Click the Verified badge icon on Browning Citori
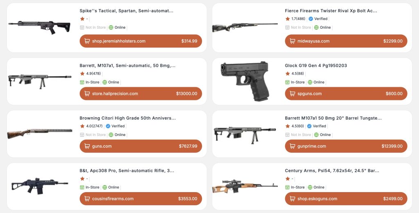Viewport: 419px width, 213px height. tap(108, 126)
